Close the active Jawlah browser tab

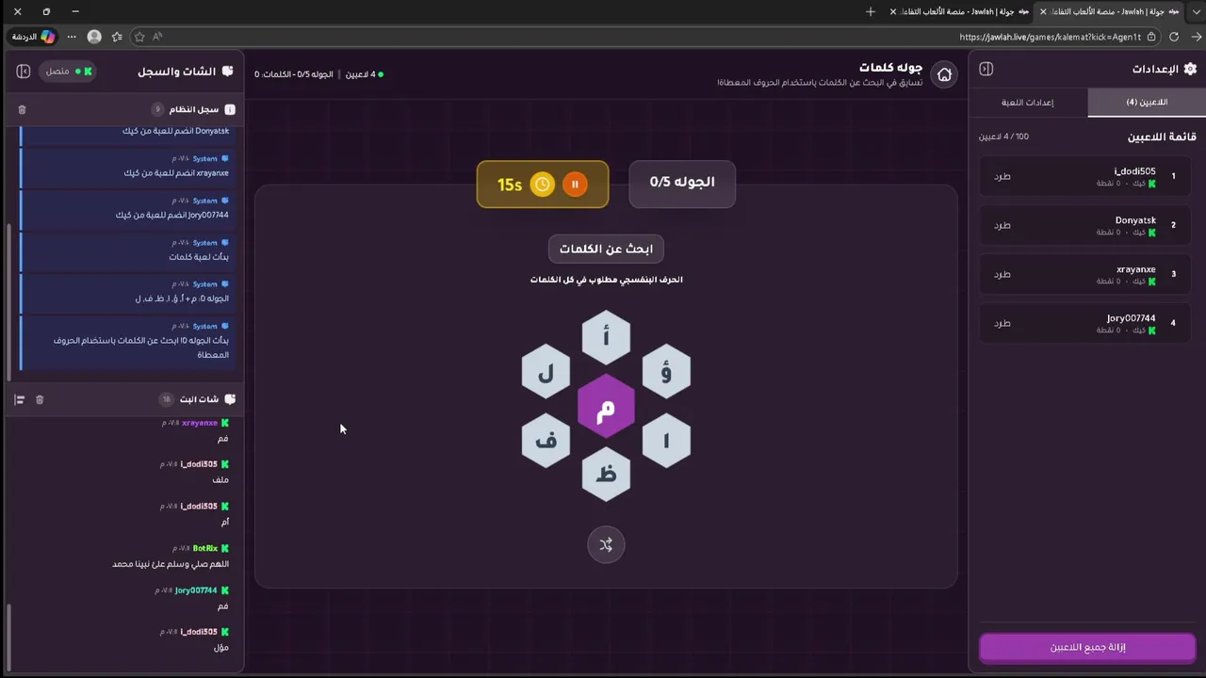[x=1043, y=11]
